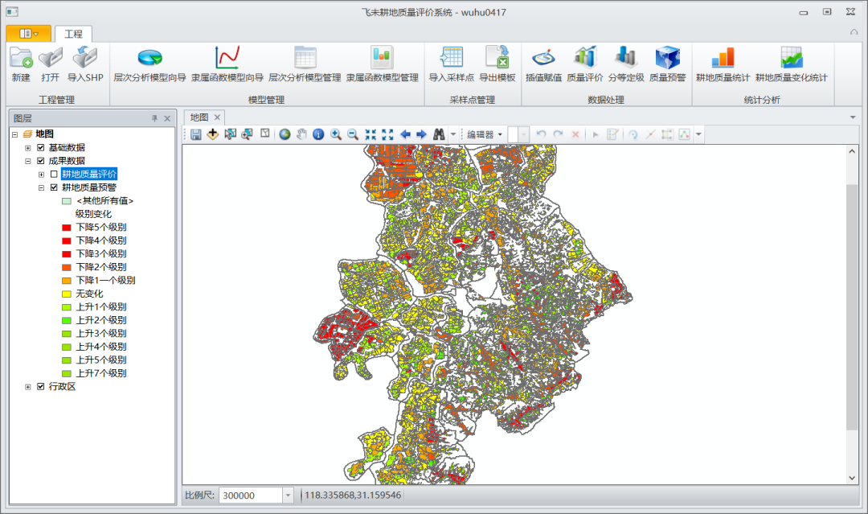The image size is (868, 514).
Task: Click the 比例尺 input field showing 300000
Action: pos(251,495)
